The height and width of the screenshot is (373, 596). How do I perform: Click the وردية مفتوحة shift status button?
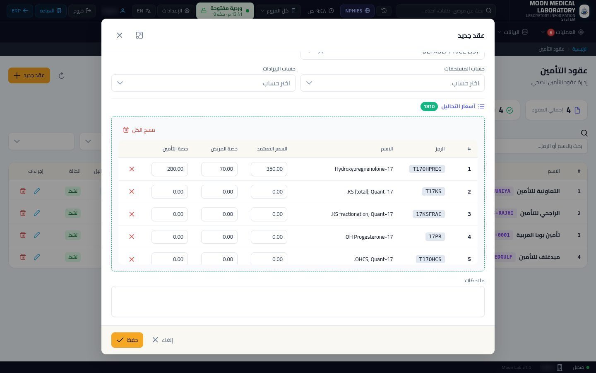[225, 11]
